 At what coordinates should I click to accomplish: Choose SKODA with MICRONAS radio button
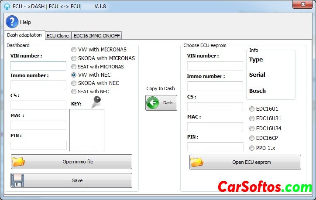[x=74, y=58]
